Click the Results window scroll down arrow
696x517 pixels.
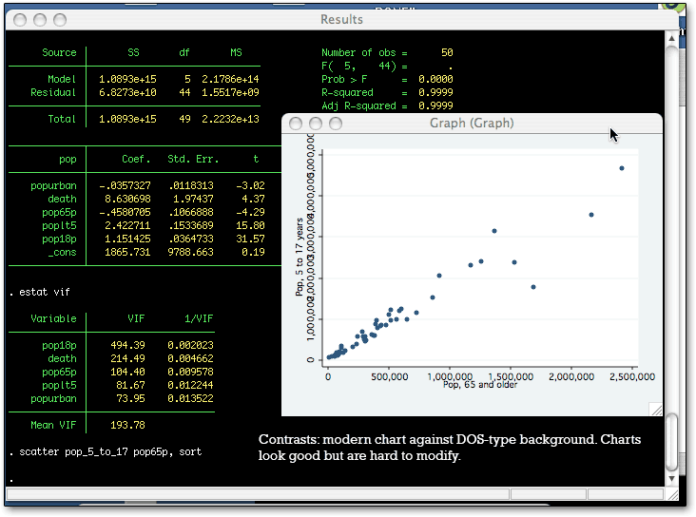pos(671,479)
